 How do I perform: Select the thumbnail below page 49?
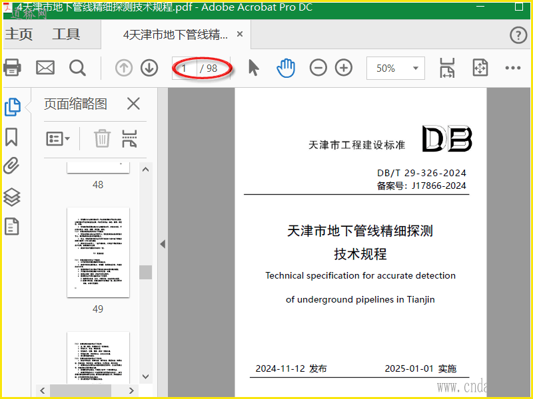pos(98,358)
